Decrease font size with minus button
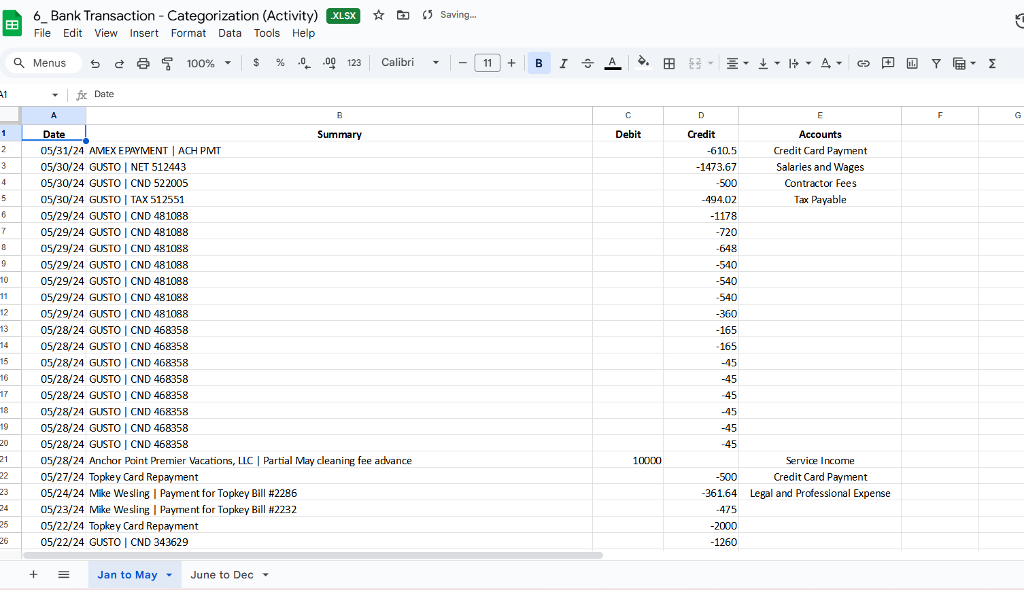This screenshot has height=590, width=1024. pos(462,63)
